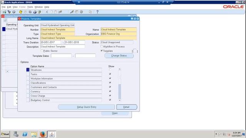Click the Copy toolbar icon
The image size is (246, 138).
pos(52,12)
